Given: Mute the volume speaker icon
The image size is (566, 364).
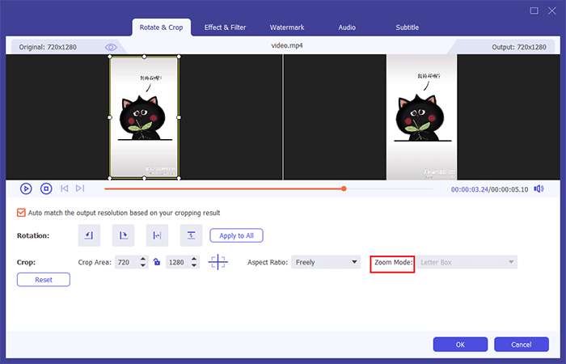Looking at the screenshot, I should (539, 188).
